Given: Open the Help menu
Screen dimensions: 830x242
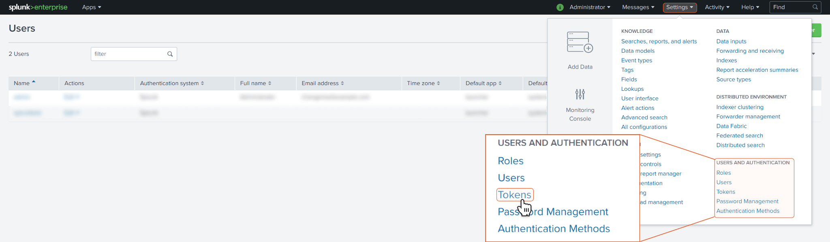Looking at the screenshot, I should [750, 7].
